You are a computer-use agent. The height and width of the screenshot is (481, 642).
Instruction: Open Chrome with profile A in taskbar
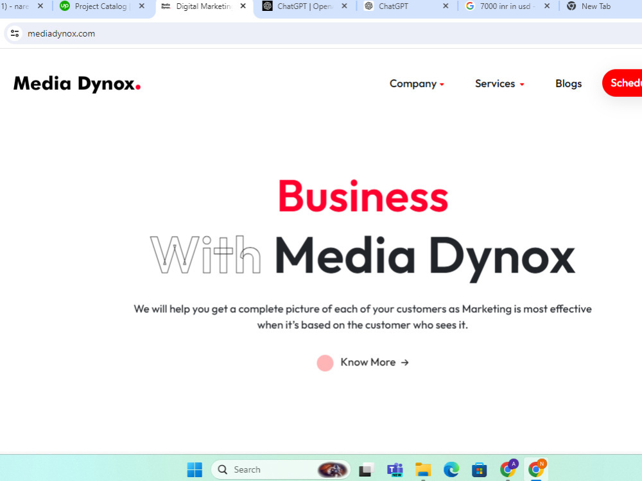[508, 469]
